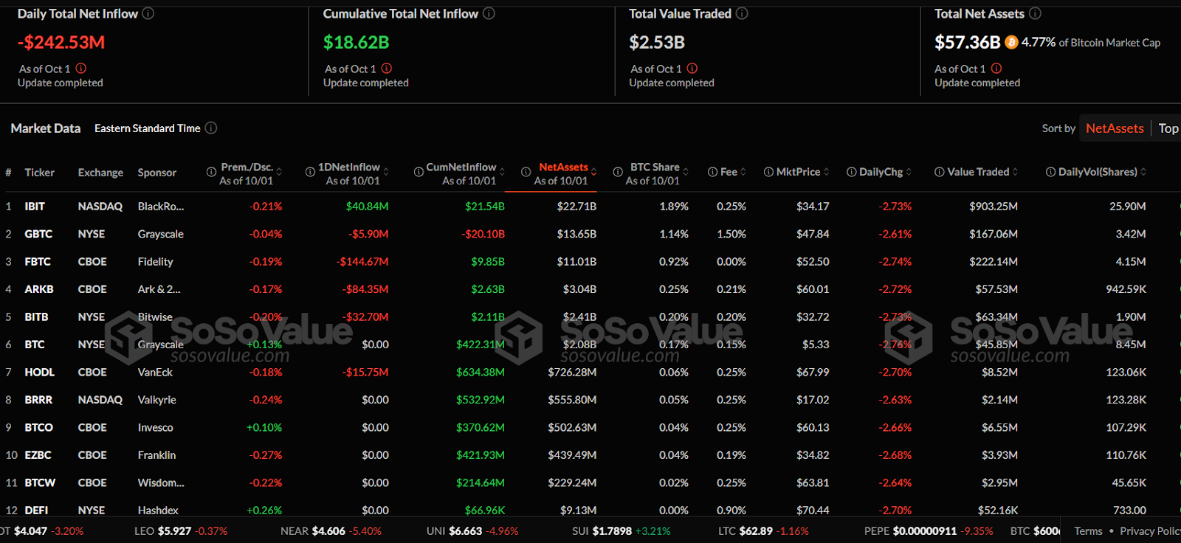
Task: Click Fidelity sponsor cell
Action: click(156, 262)
